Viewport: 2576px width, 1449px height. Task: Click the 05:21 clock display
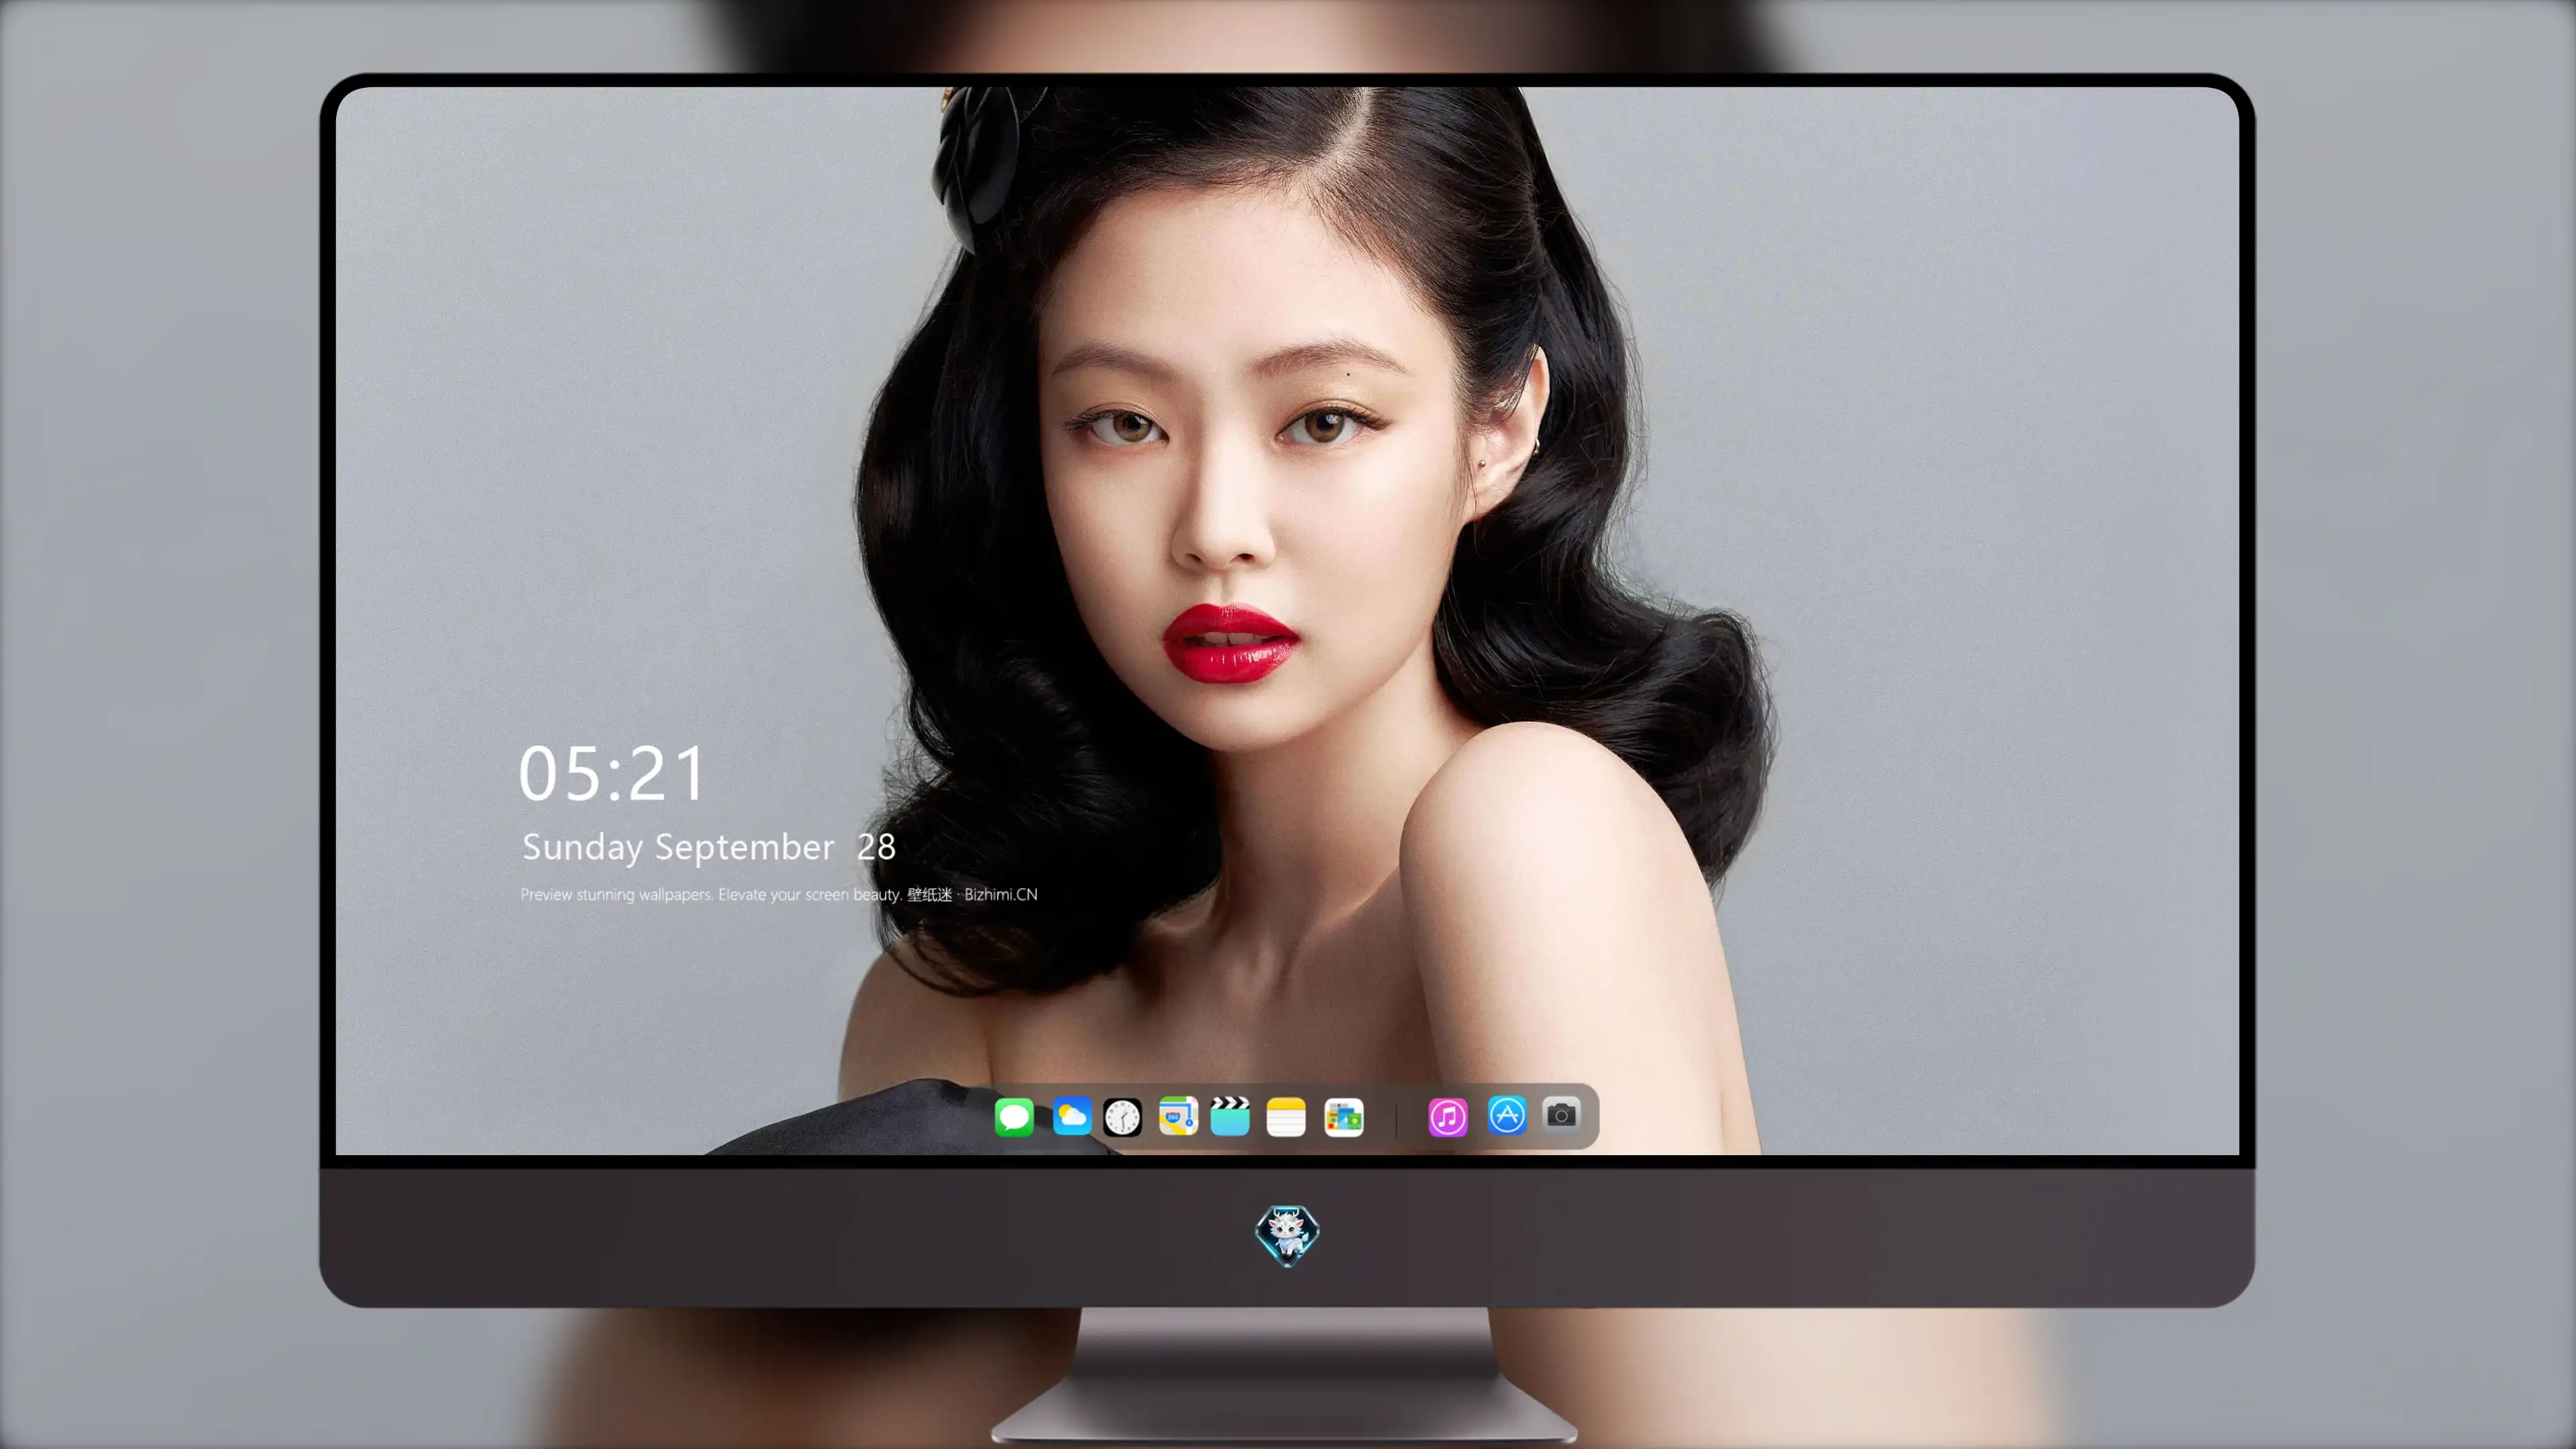[x=612, y=774]
